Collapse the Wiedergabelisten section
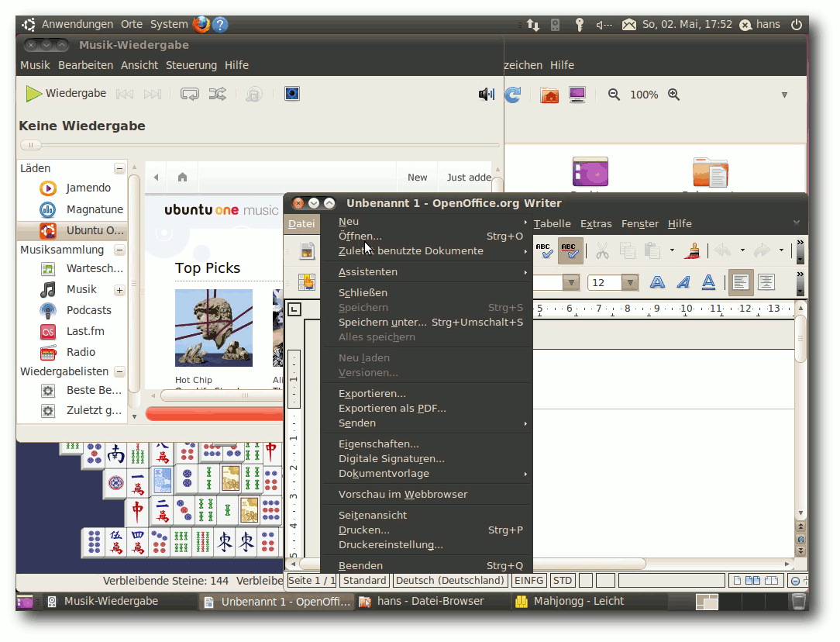 click(x=119, y=371)
